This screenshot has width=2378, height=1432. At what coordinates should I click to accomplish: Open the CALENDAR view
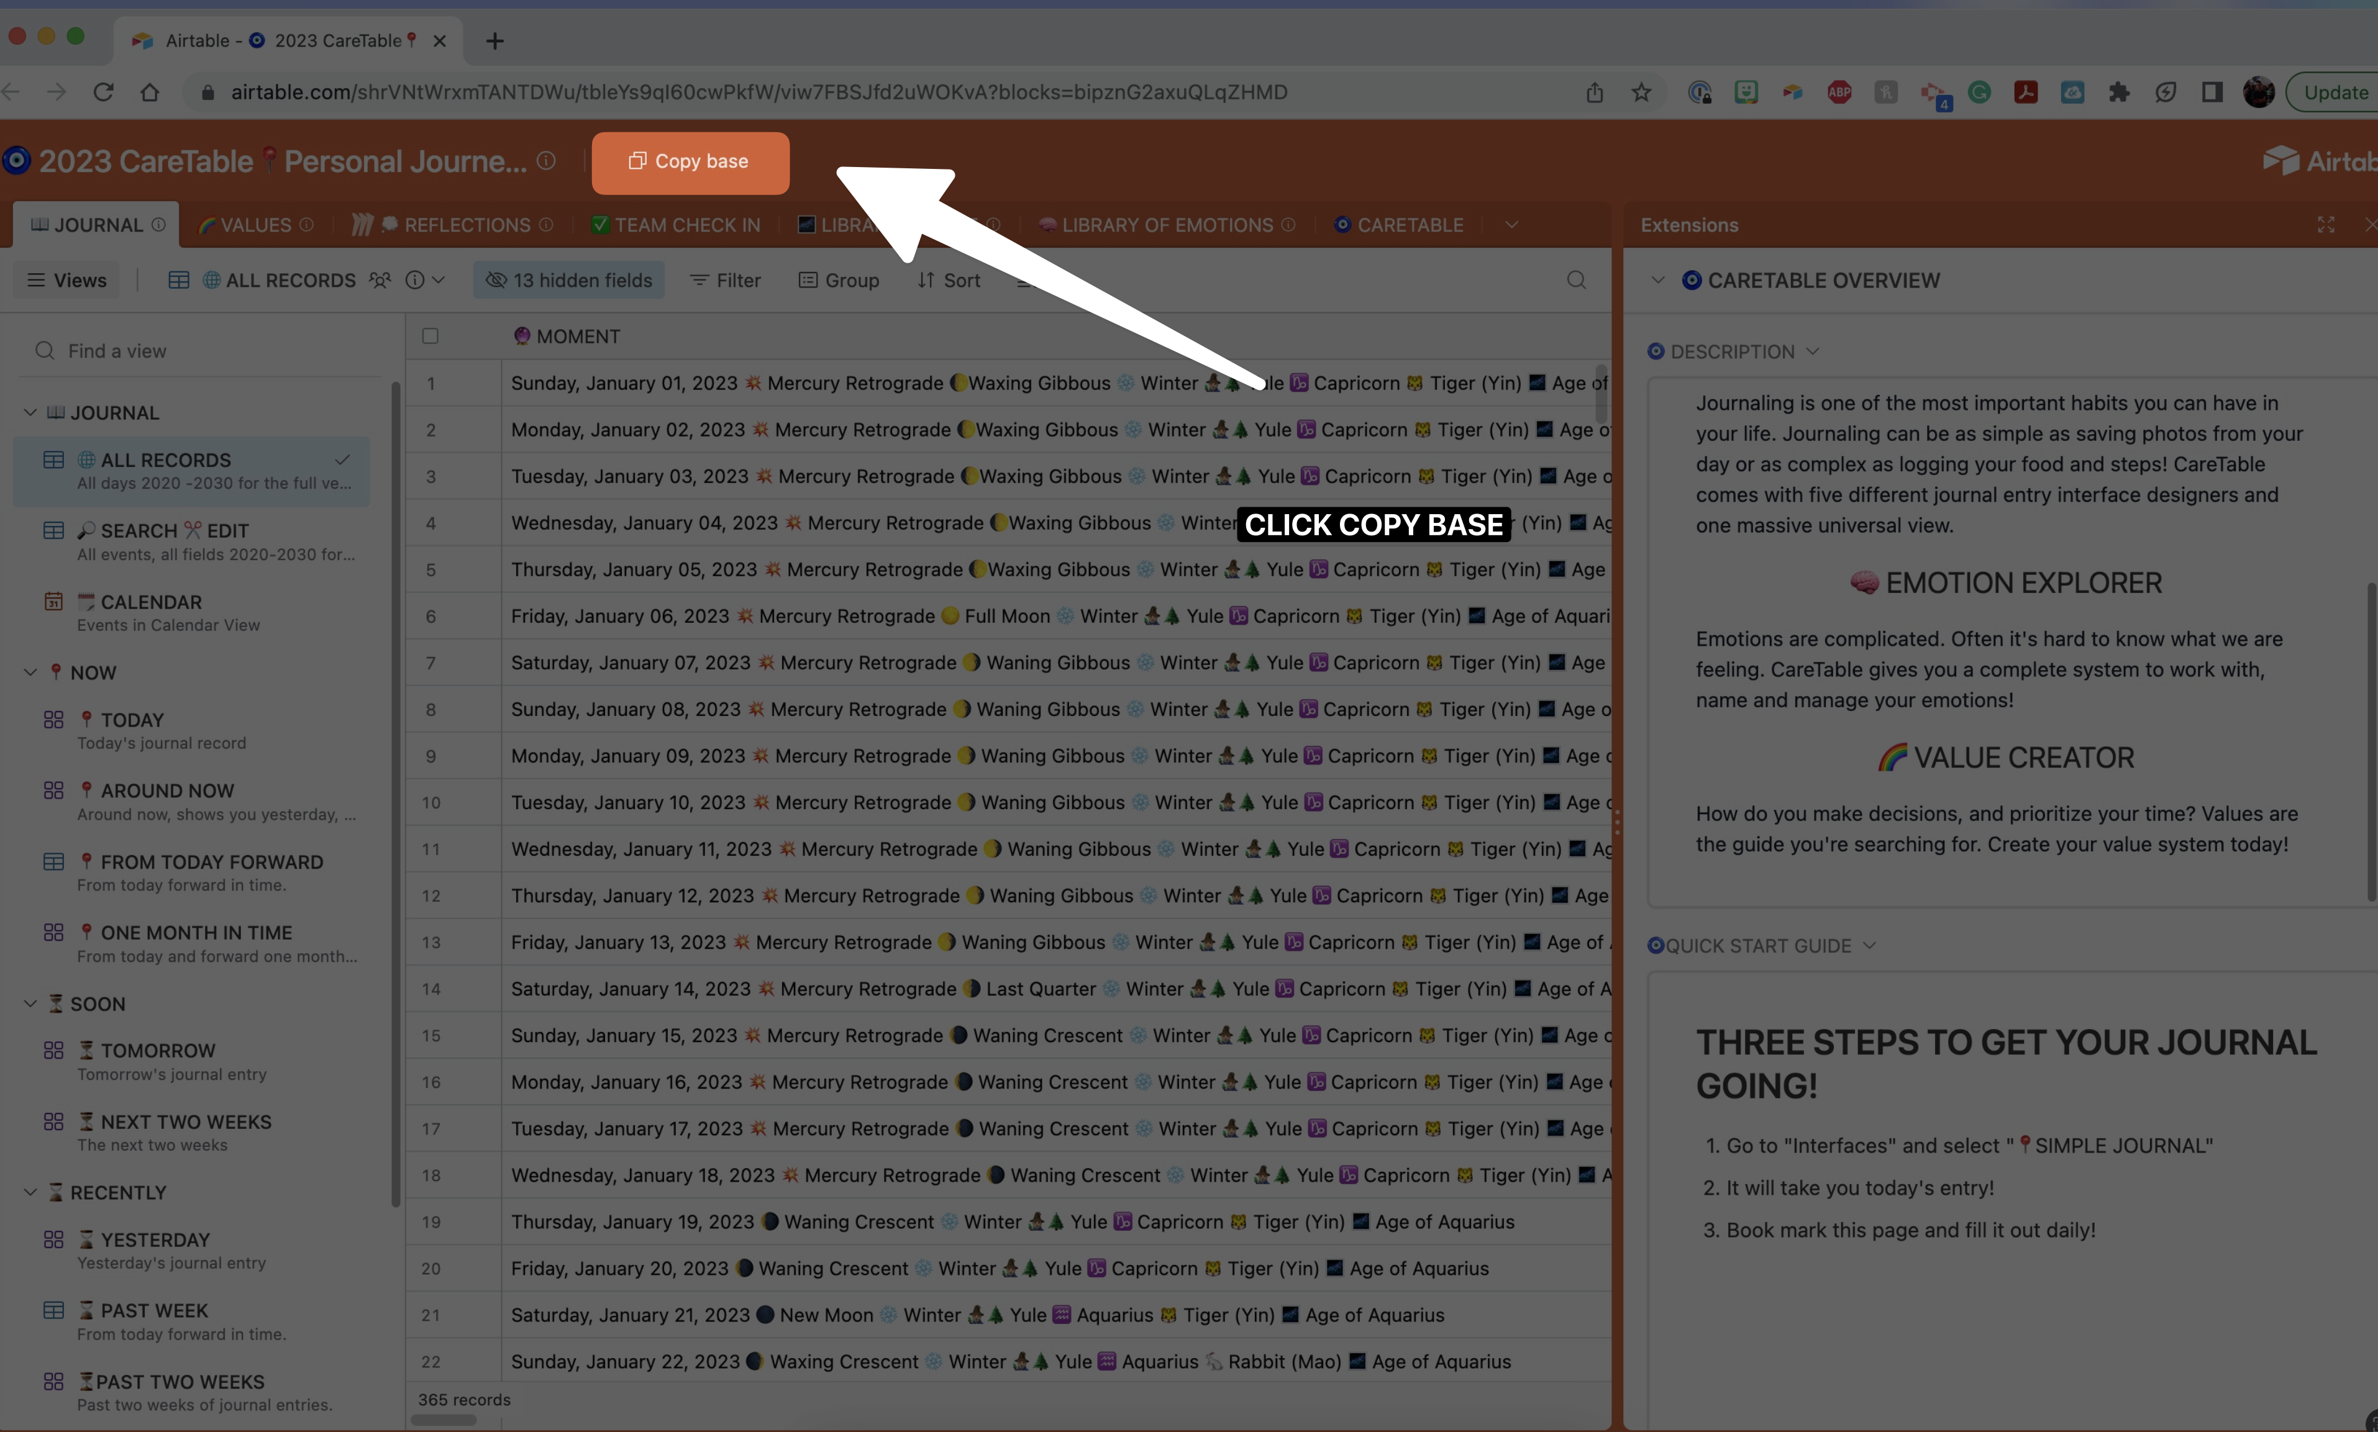tap(191, 613)
